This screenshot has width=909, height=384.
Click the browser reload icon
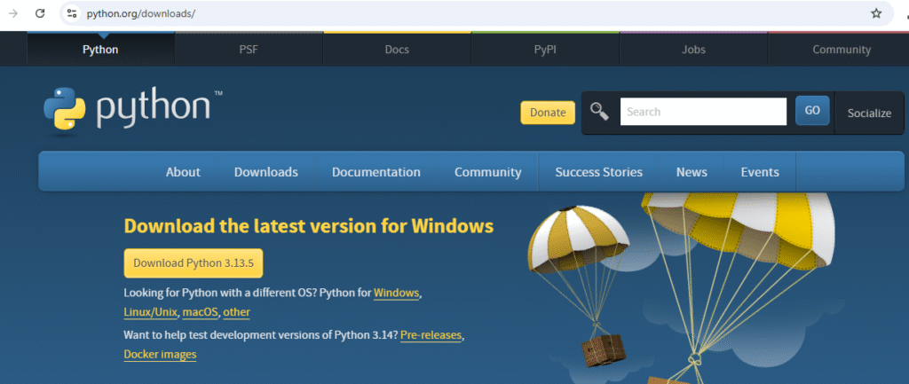tap(40, 13)
